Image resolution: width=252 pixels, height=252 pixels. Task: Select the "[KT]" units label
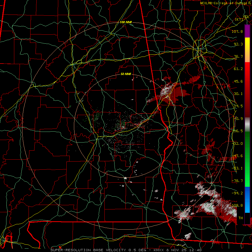239,19
